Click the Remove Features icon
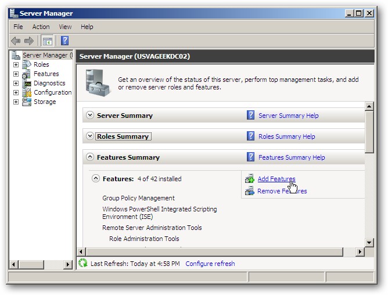The image size is (388, 295). tap(249, 191)
